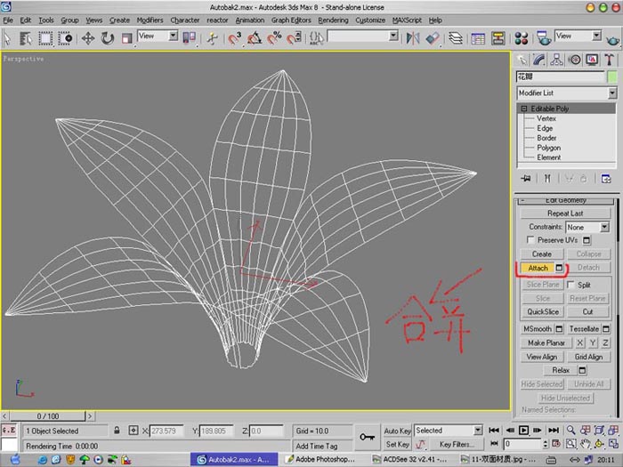Activate Select and Rotate tool

point(108,38)
